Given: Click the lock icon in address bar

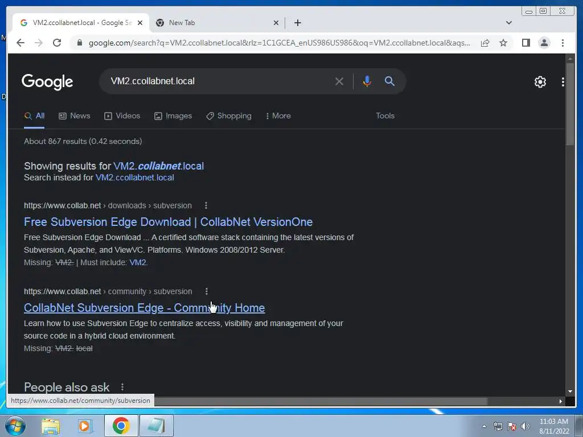Looking at the screenshot, I should 79,43.
